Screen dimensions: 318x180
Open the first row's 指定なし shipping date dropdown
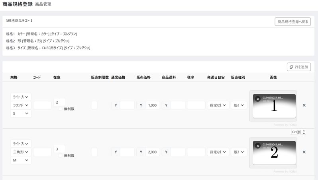click(218, 105)
